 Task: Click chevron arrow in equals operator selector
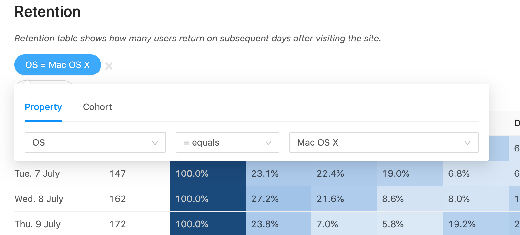[268, 143]
